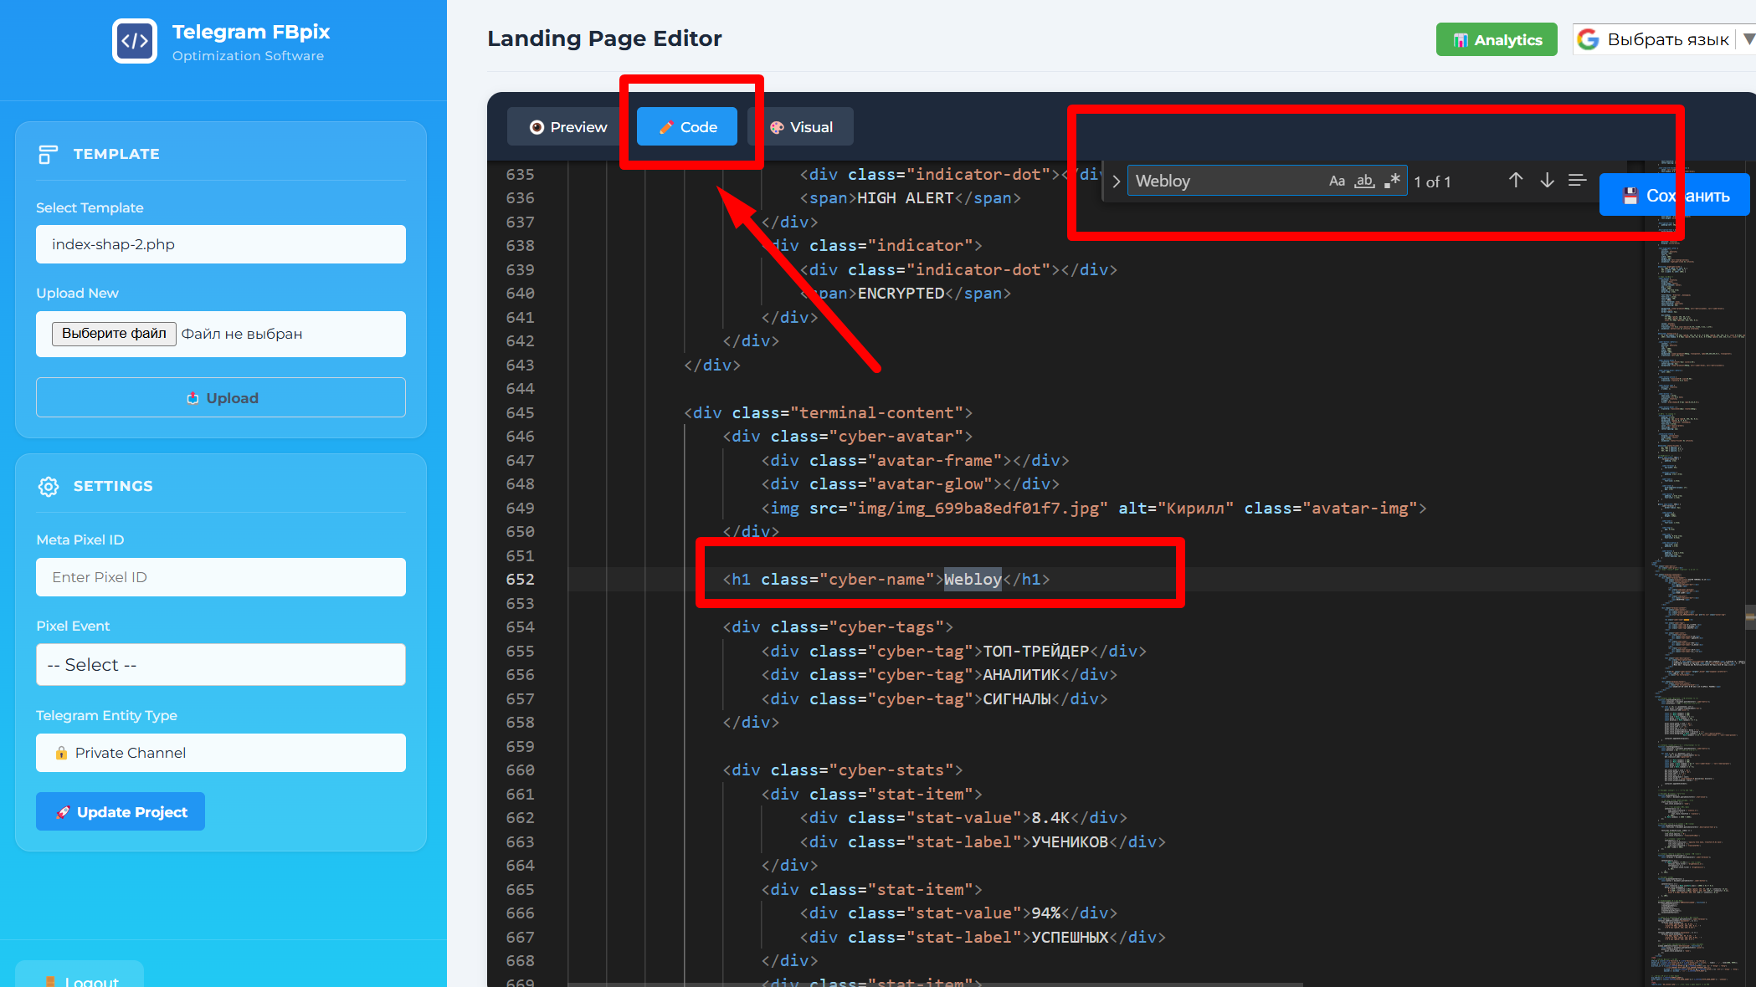1756x987 pixels.
Task: Click the Analytics button
Action: [x=1497, y=39]
